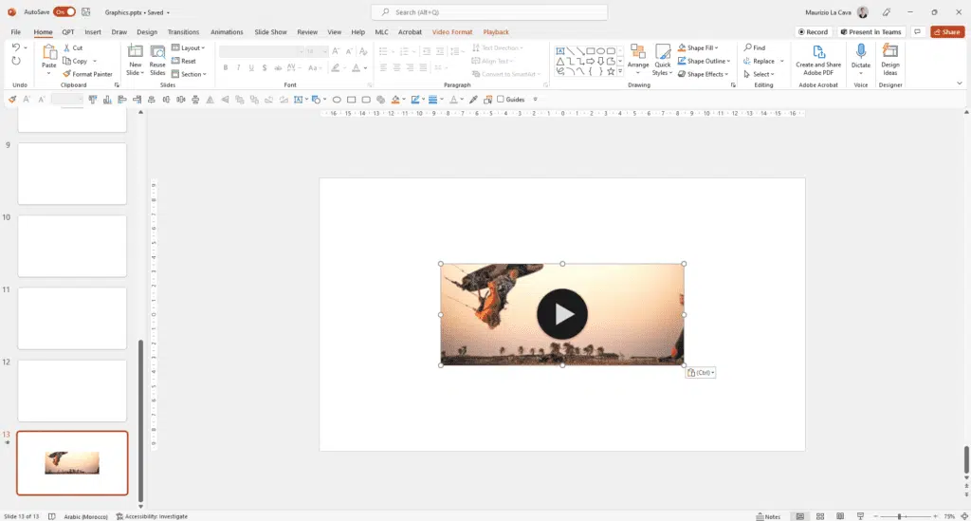The height and width of the screenshot is (521, 971).
Task: Click the Present in Teams button
Action: tap(871, 32)
